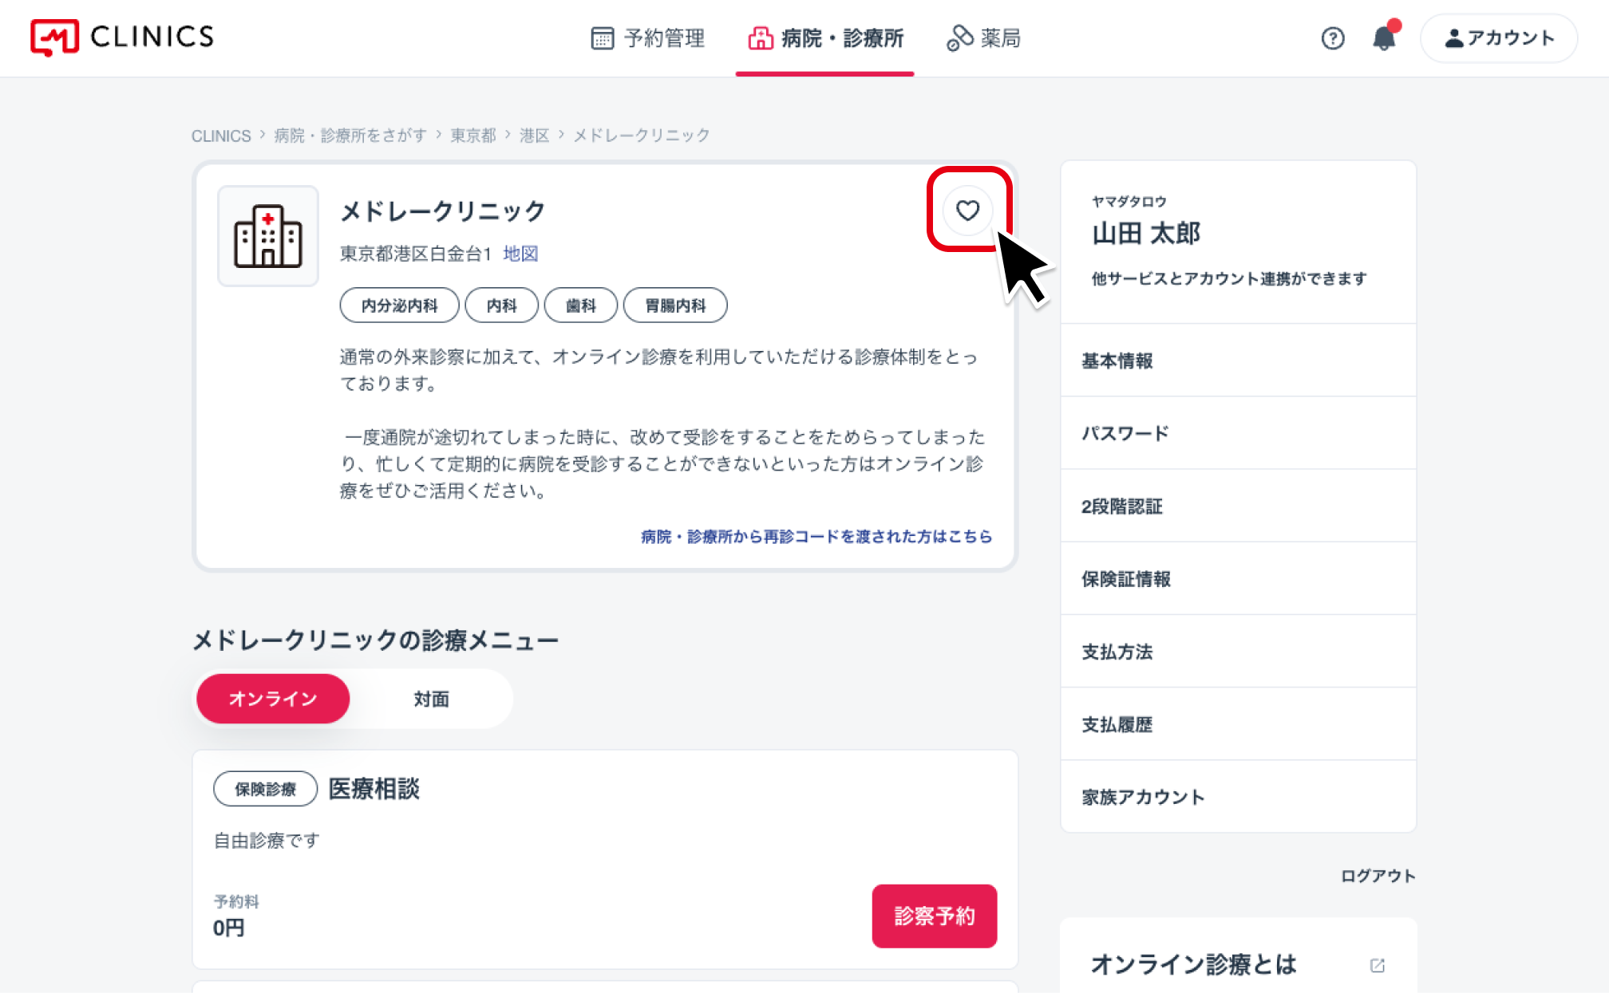Click the メドレークリニック clinic heading
1609x993 pixels.
coord(443,211)
